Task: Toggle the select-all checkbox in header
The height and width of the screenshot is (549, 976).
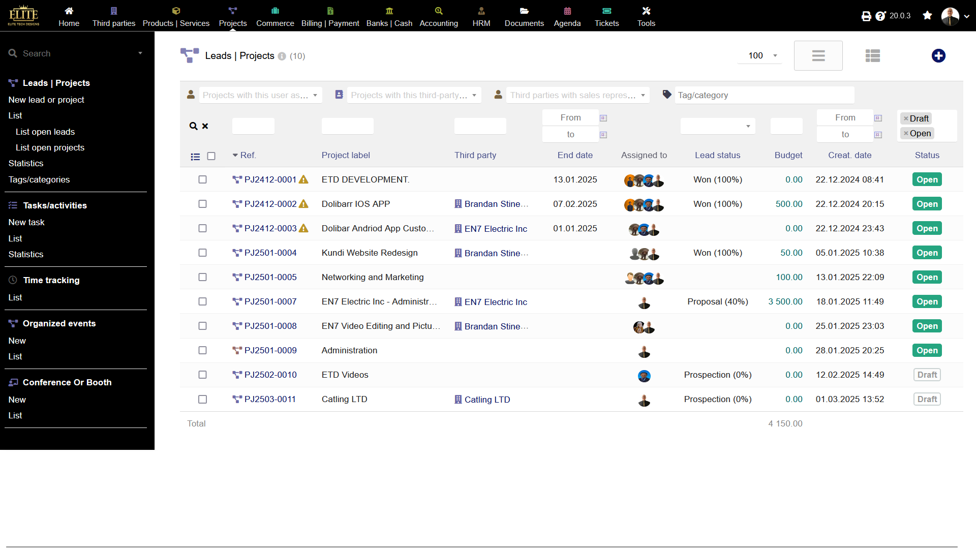Action: pyautogui.click(x=211, y=156)
